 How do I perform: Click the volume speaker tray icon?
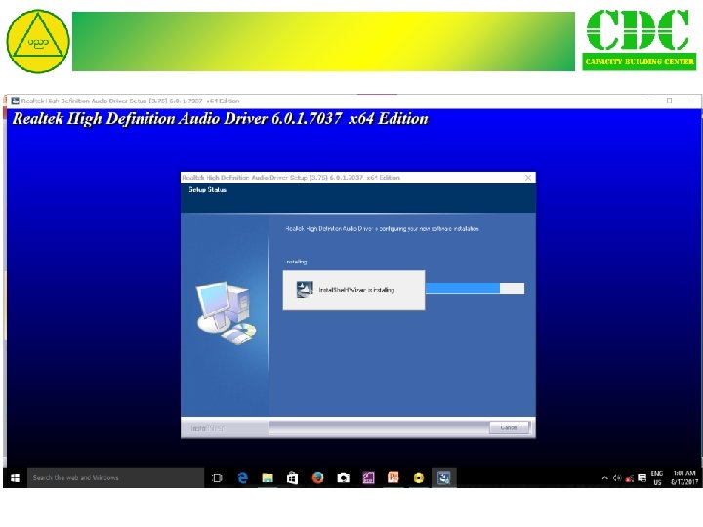[x=617, y=478]
